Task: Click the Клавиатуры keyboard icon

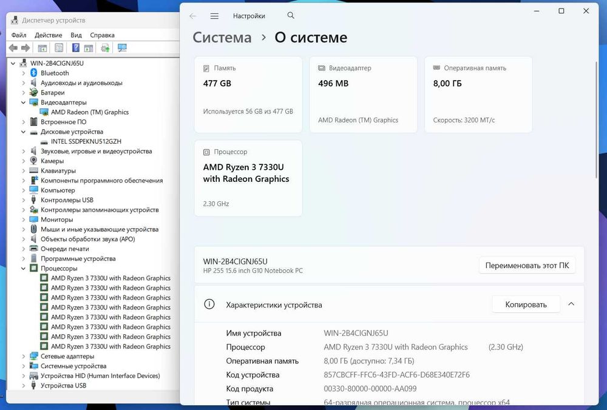Action: click(x=33, y=170)
